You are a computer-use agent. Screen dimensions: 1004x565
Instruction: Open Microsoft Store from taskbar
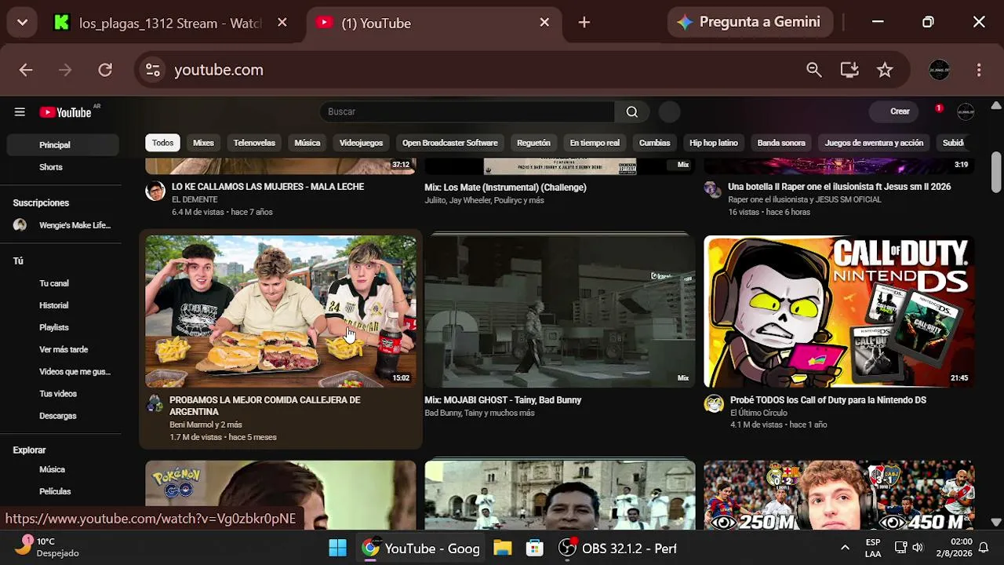click(535, 548)
